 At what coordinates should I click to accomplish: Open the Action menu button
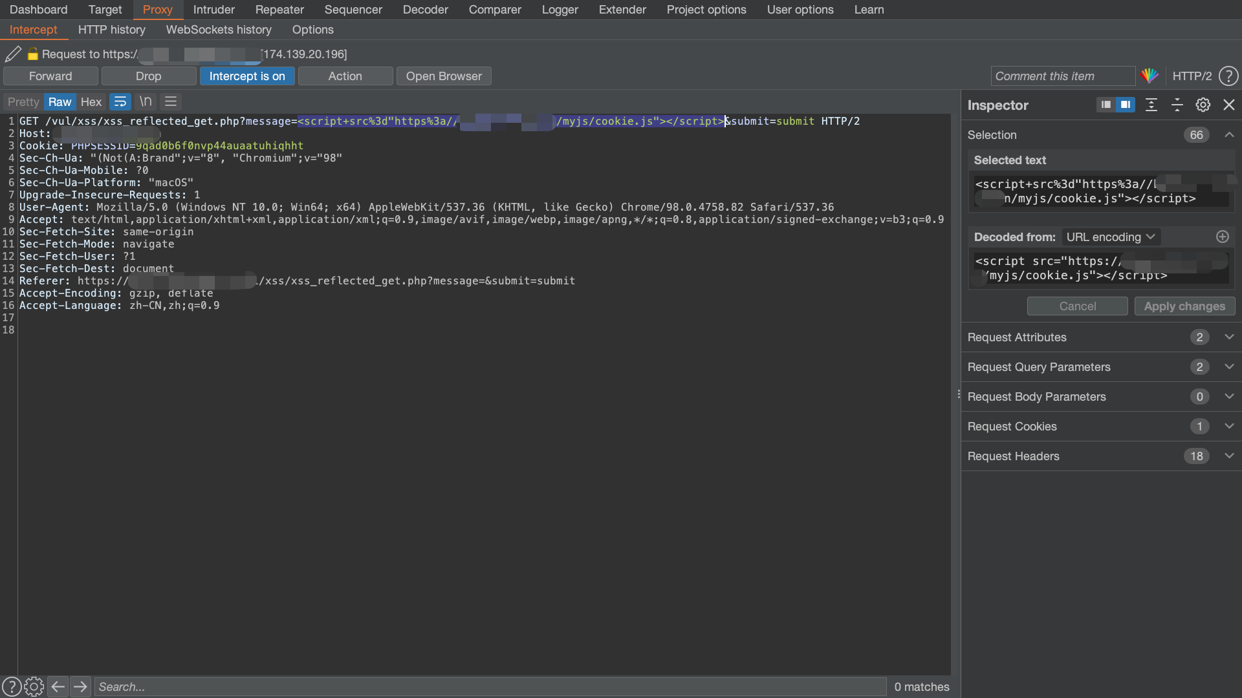click(x=345, y=76)
